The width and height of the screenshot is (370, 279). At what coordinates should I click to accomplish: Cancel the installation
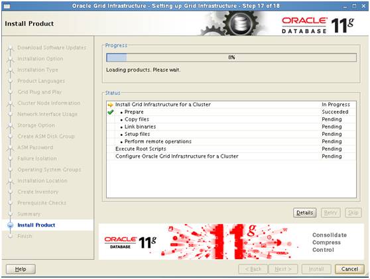[x=349, y=269]
